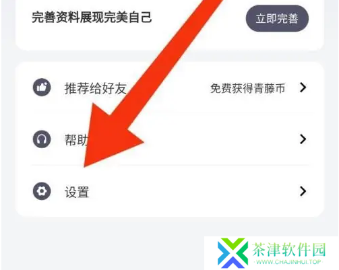The image size is (339, 270).
Task: Tap the 免费获得青藤币 reward text
Action: tap(248, 88)
